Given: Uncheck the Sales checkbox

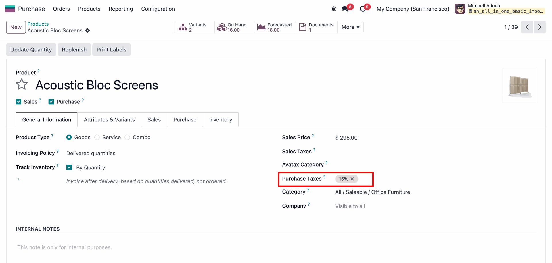Looking at the screenshot, I should (19, 102).
